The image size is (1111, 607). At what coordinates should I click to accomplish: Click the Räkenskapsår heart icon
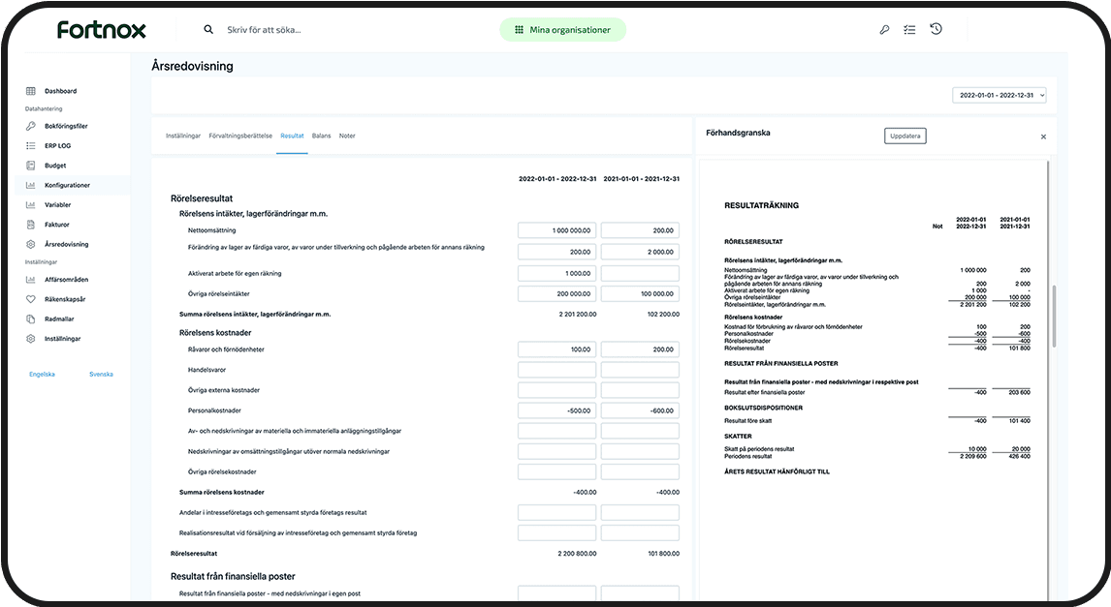(x=31, y=299)
